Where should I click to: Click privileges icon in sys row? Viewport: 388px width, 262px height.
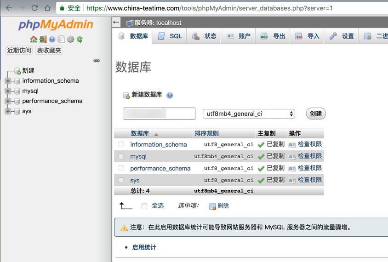click(x=292, y=181)
